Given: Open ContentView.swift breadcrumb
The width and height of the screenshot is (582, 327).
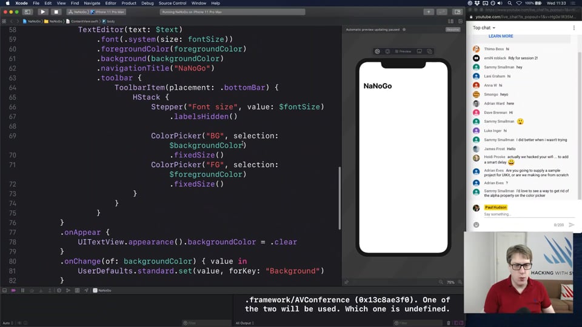Looking at the screenshot, I should [82, 22].
